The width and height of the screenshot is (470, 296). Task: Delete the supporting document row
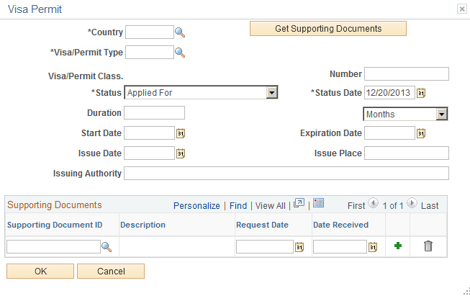pos(428,246)
